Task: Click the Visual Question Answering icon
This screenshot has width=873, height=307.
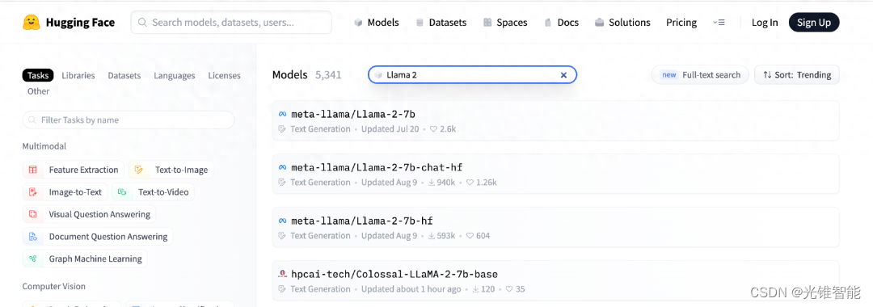Action: pos(33,215)
